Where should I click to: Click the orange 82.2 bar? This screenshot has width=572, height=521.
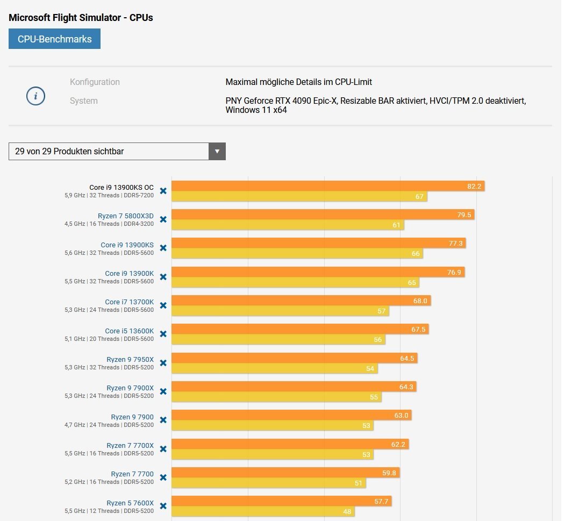(328, 186)
